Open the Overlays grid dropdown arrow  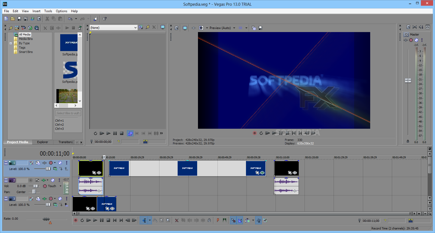[246, 28]
